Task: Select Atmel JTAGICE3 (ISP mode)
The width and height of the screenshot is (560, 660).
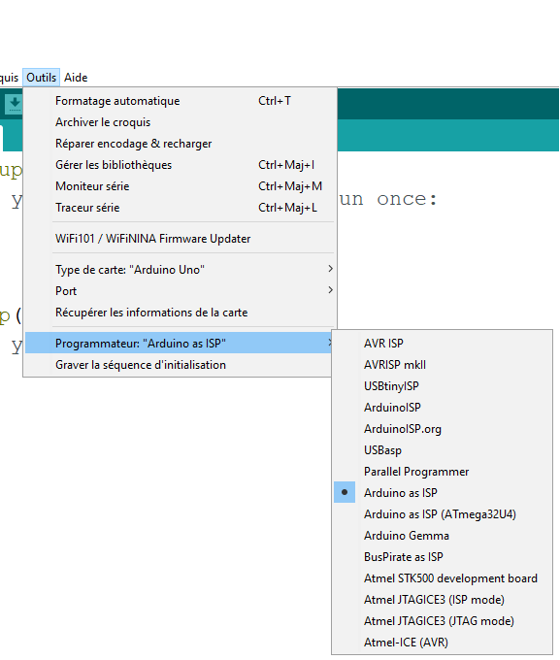Action: point(443,600)
